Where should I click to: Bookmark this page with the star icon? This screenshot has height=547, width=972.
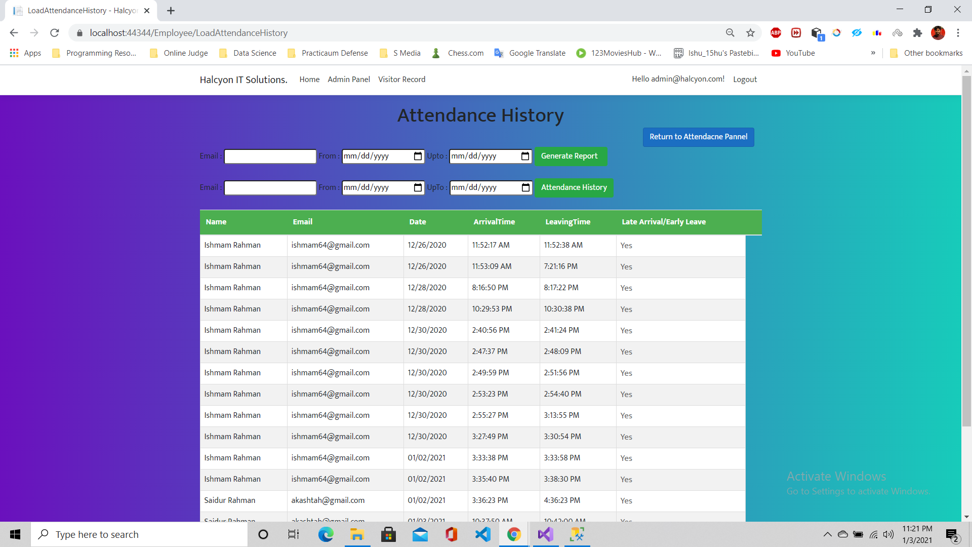click(750, 33)
